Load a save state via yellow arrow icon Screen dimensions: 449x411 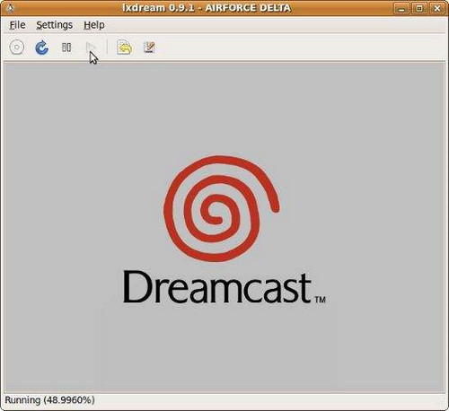[124, 48]
